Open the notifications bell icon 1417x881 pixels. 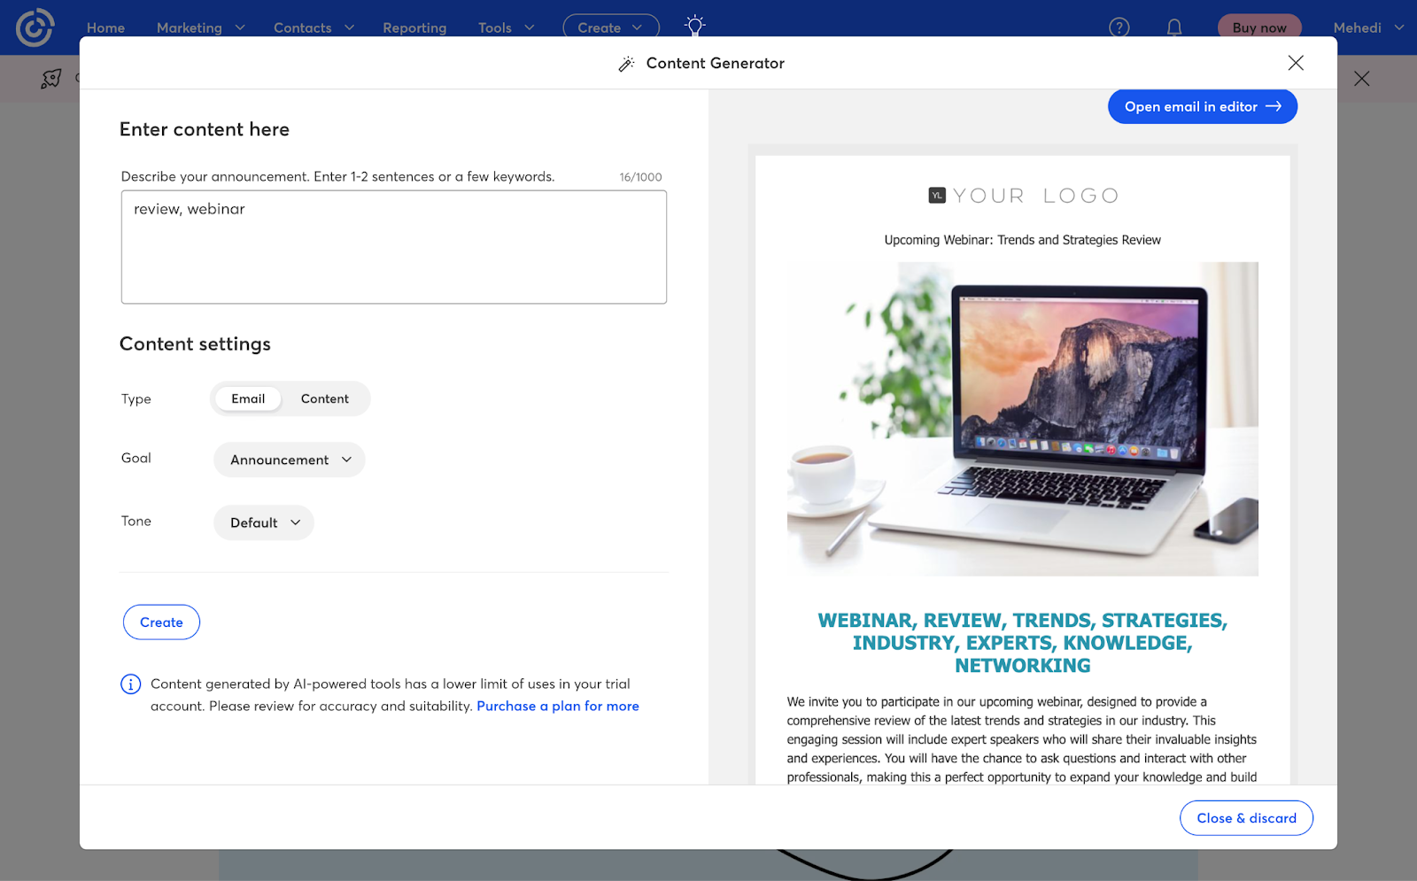click(x=1174, y=27)
